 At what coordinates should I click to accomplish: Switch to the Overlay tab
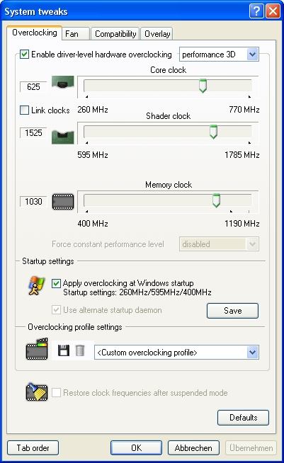157,34
